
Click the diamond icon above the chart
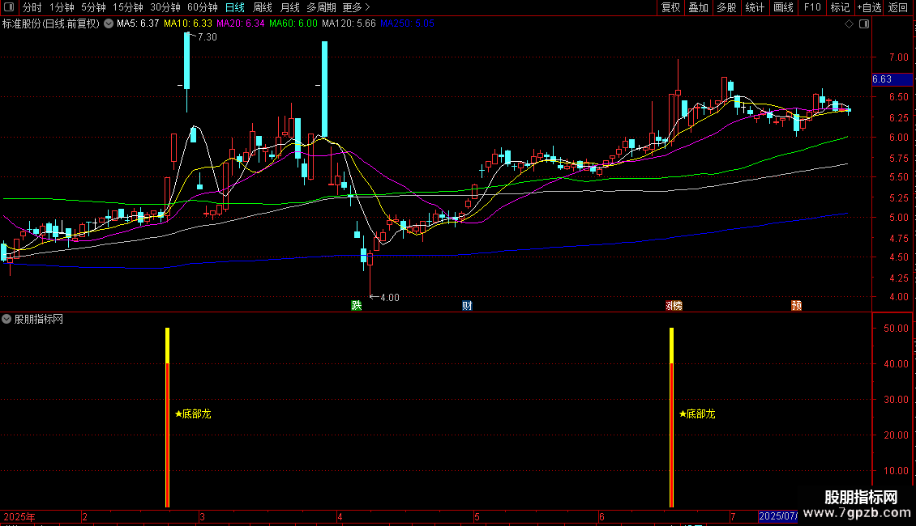[850, 24]
